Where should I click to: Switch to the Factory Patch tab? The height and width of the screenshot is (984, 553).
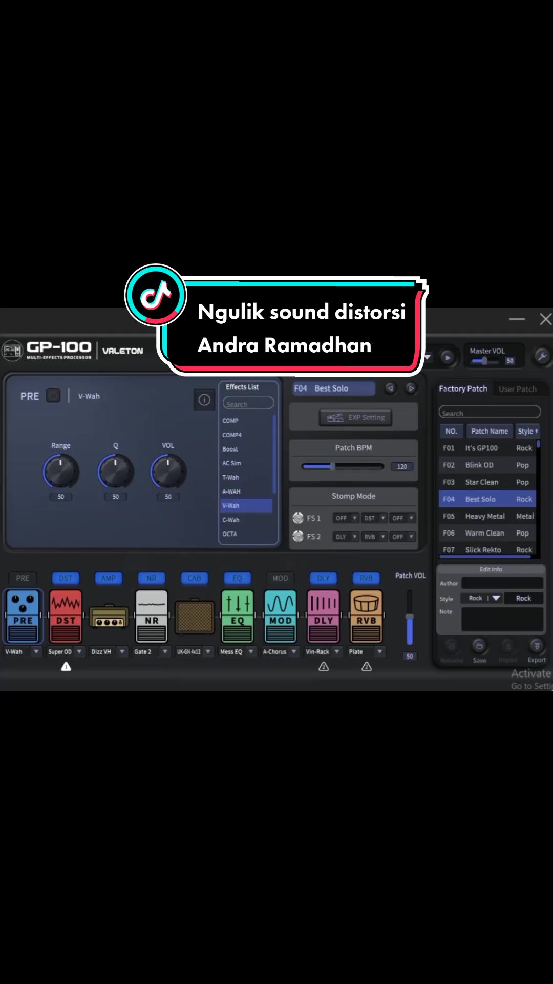463,388
